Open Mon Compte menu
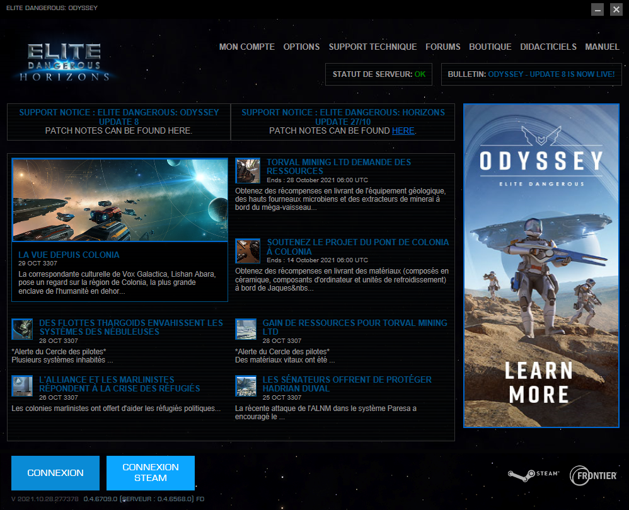 click(x=246, y=47)
